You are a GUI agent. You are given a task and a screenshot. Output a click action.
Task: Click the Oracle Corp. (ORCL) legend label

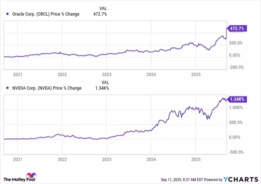[x=45, y=14]
